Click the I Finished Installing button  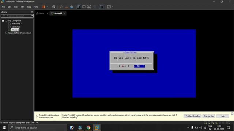[192, 116]
